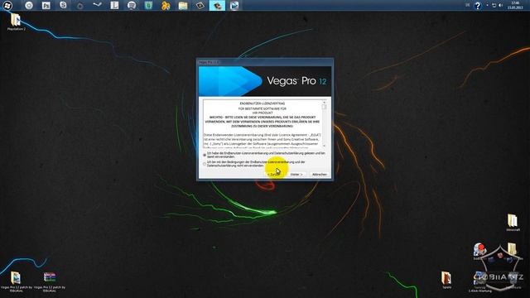Launch Skype from the taskbar

[63, 5]
